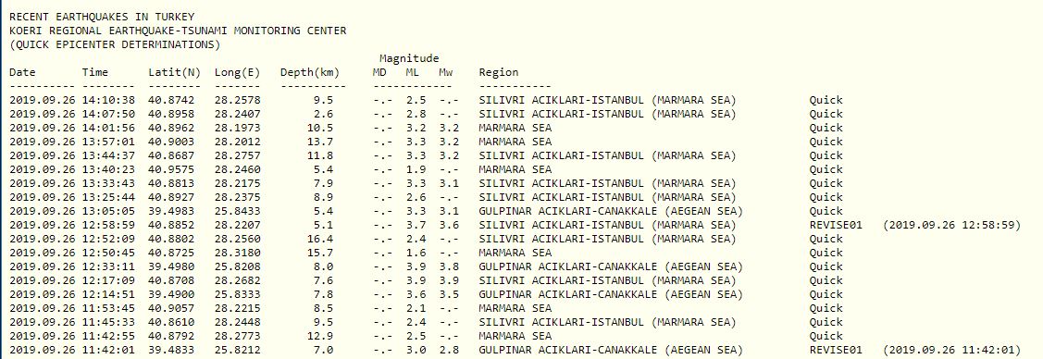Click 'REVISE01' status of the 12:58:59 event
Image resolution: width=1043 pixels, height=359 pixels.
point(836,226)
